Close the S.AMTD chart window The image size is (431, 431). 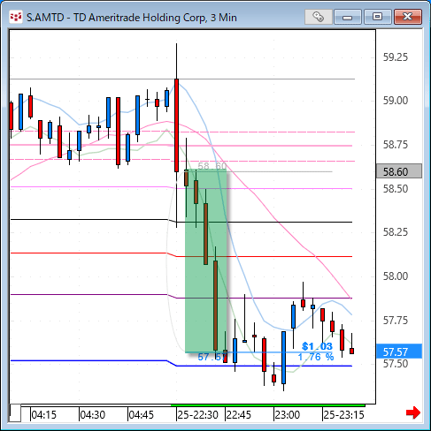[408, 17]
